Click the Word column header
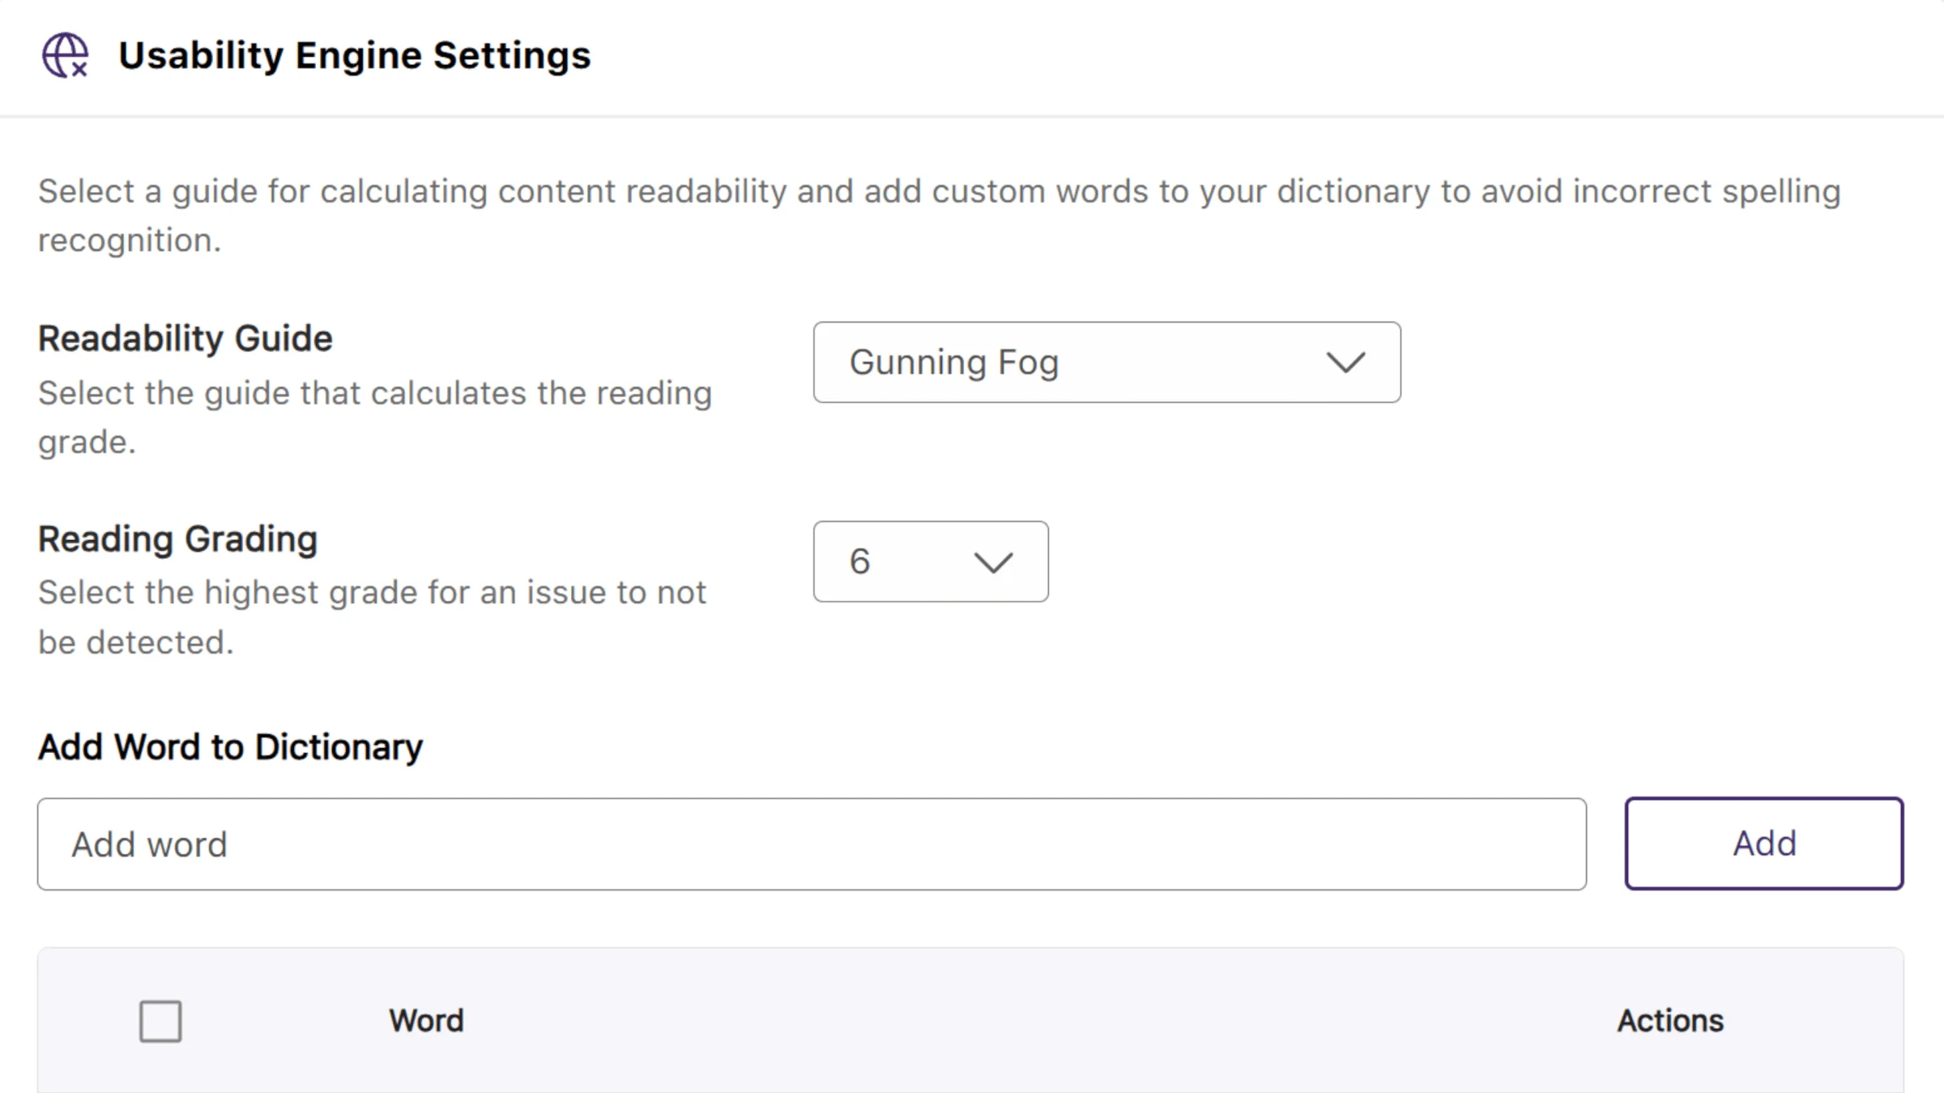The height and width of the screenshot is (1093, 1944). tap(426, 1021)
